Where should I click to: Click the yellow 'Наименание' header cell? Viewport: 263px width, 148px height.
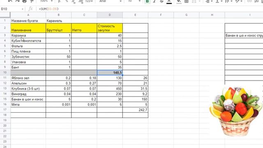[x=28, y=28]
